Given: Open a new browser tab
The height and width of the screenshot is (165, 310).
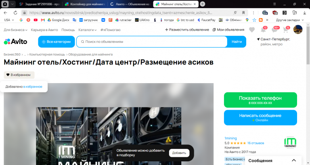Looking at the screenshot, I should 203,4.
